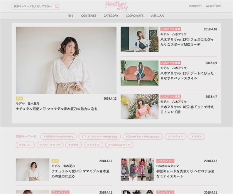233x194 pixels.
Task: Open featured headline ナチュラル可愛い ママモデル青木夏乃
Action: coord(56,109)
